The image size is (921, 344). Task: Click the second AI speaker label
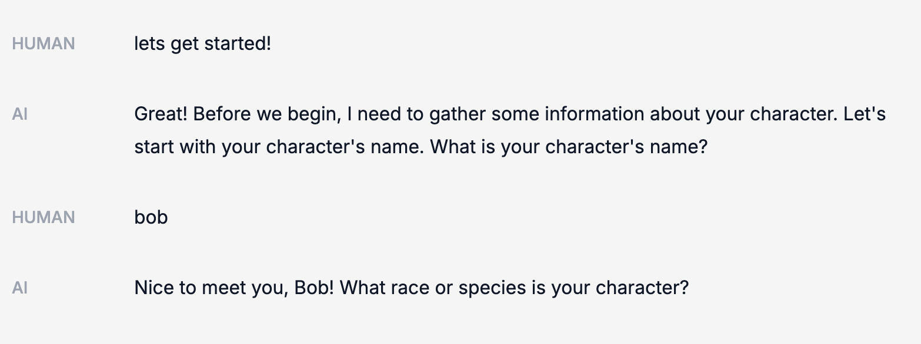click(20, 288)
